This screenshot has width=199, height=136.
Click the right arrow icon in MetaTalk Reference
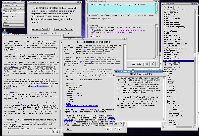[x=120, y=129]
